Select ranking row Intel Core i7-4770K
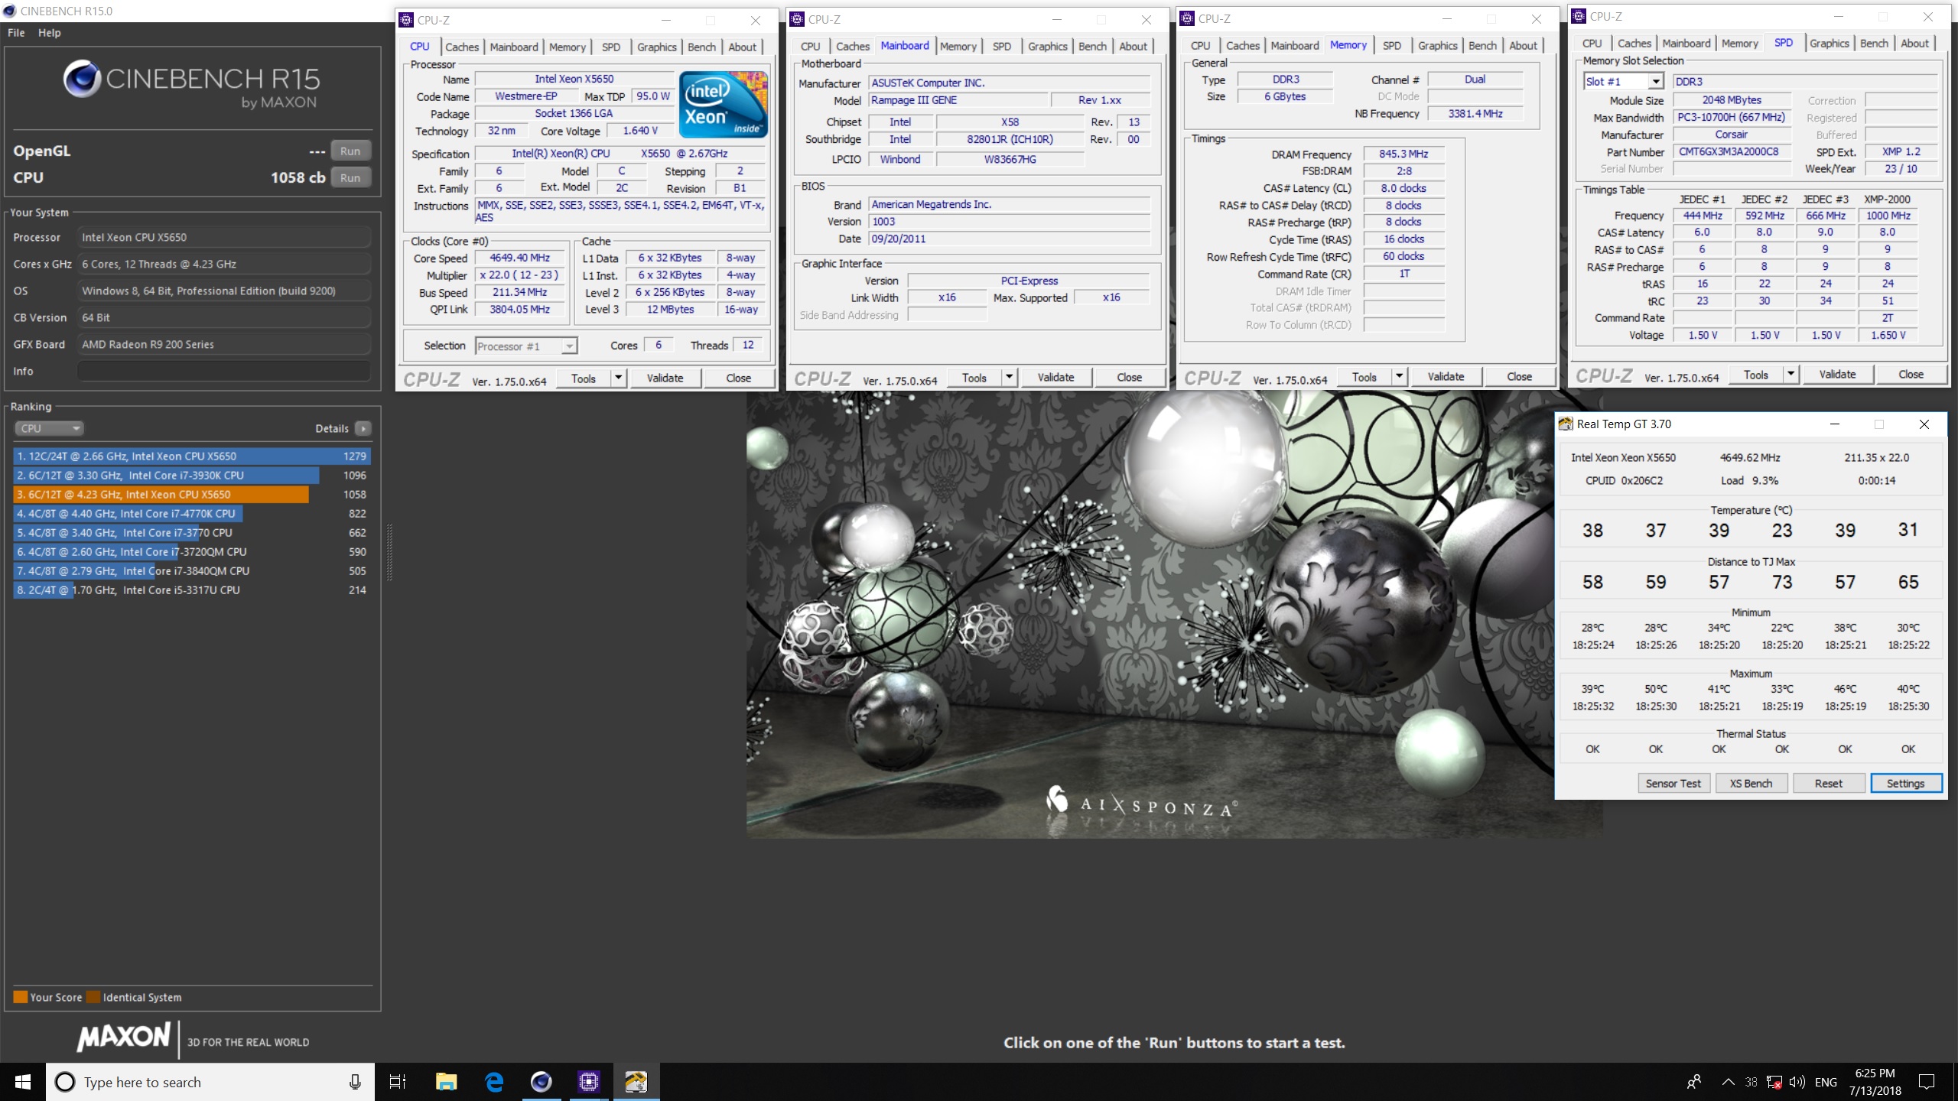The height and width of the screenshot is (1101, 1958). [191, 513]
